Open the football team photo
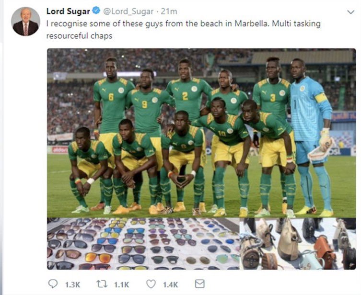This screenshot has height=295, width=361. click(x=201, y=134)
